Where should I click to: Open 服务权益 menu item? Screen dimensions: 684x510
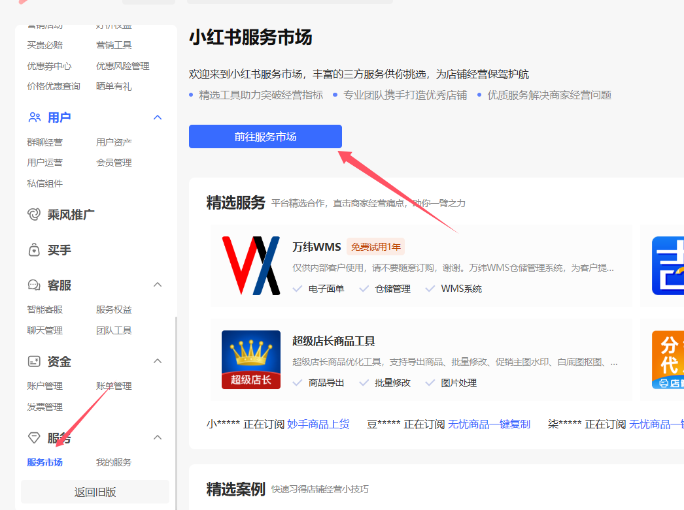pos(114,310)
